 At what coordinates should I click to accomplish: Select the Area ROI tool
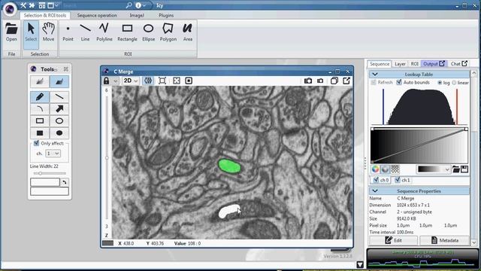pyautogui.click(x=187, y=32)
